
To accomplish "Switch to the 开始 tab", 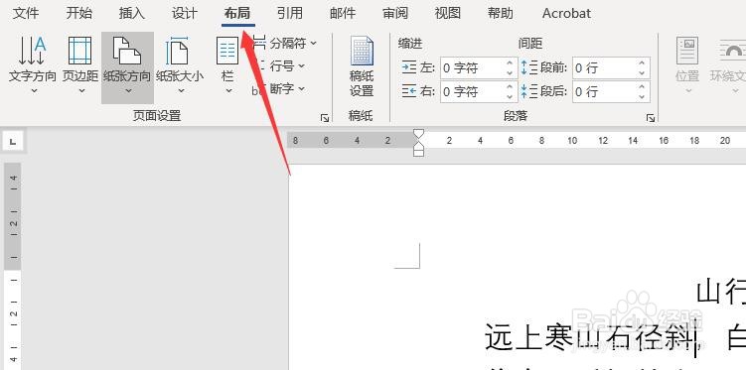I will (79, 13).
